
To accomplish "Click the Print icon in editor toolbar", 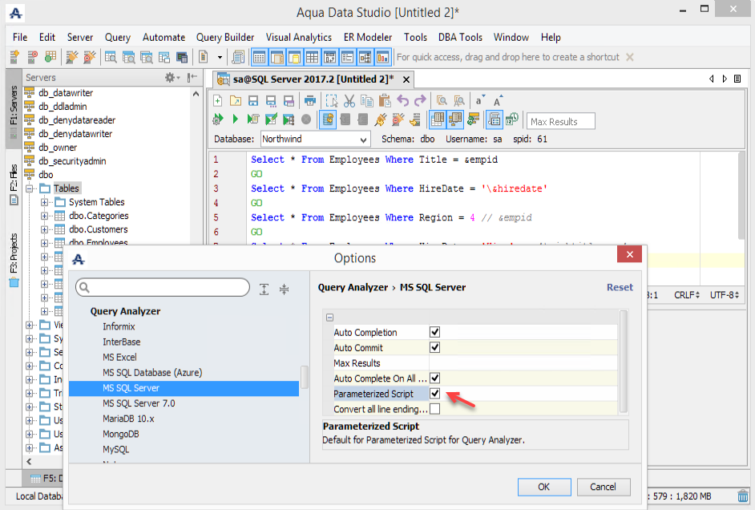I will (x=309, y=100).
